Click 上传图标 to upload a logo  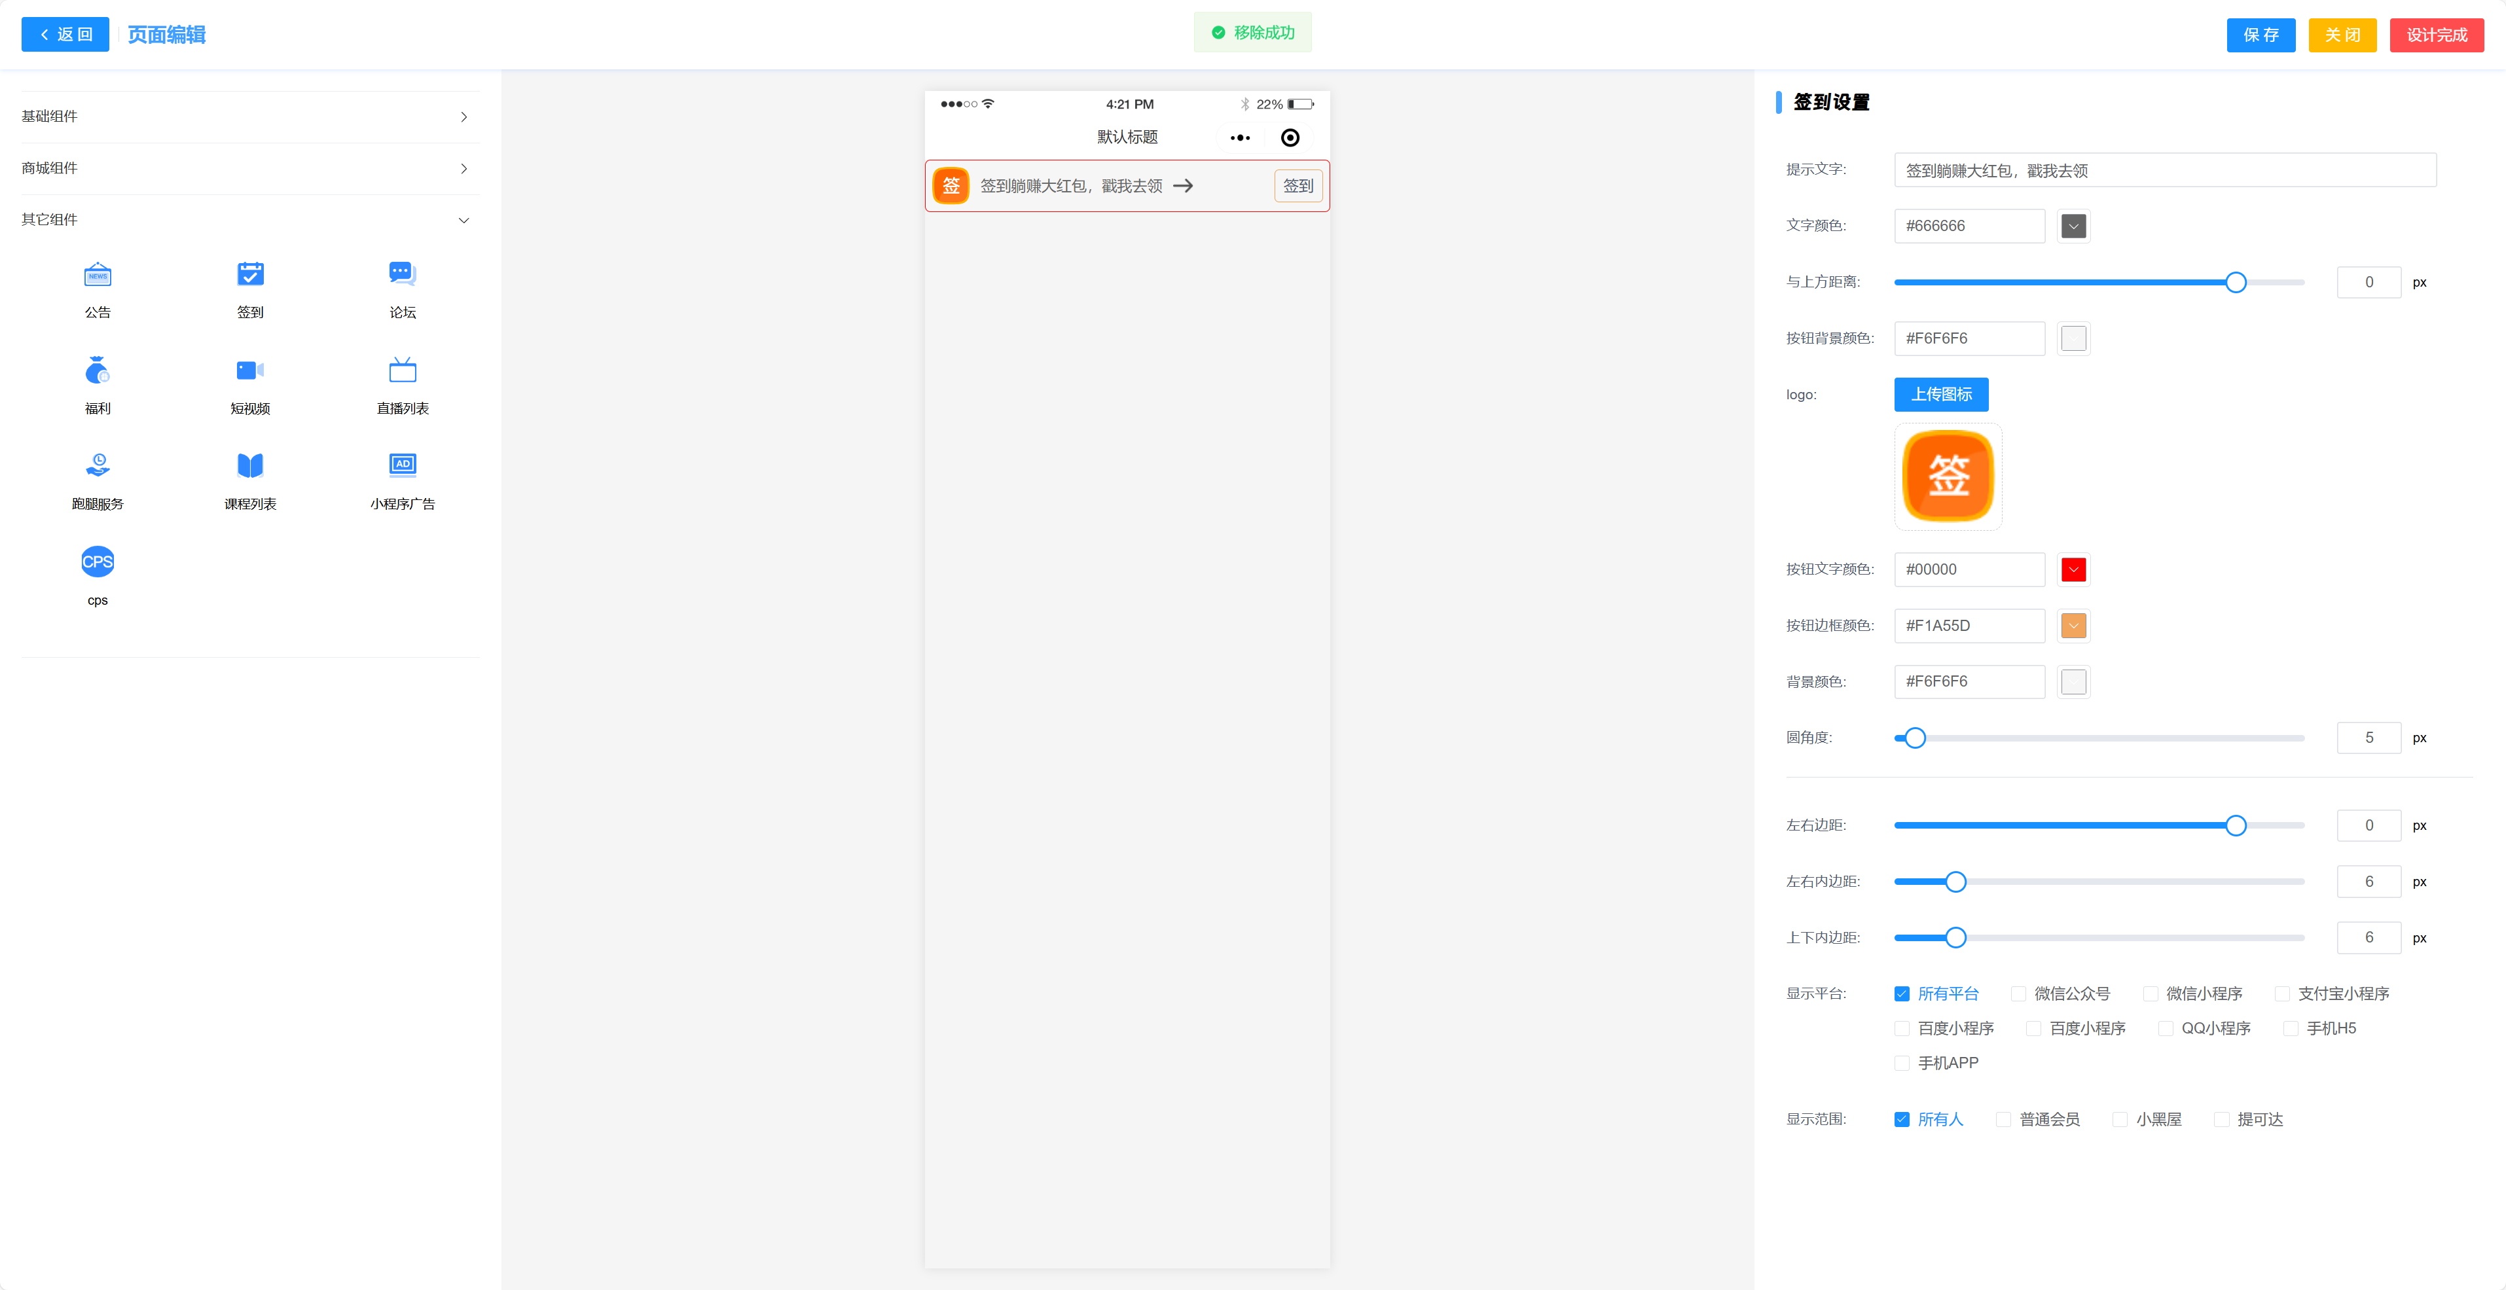tap(1941, 394)
